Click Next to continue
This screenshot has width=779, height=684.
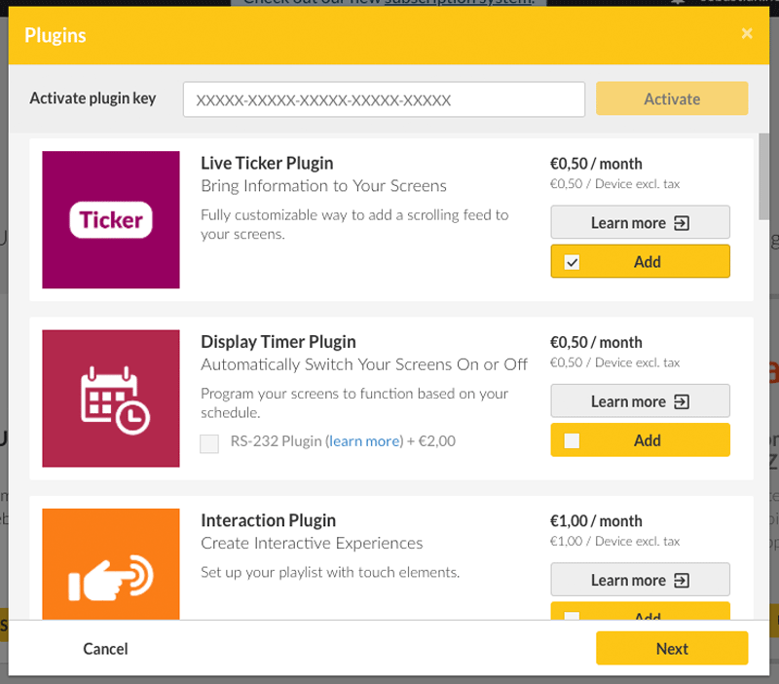(x=672, y=648)
